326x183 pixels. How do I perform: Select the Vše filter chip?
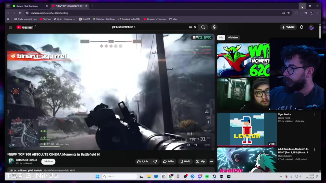tap(221, 38)
